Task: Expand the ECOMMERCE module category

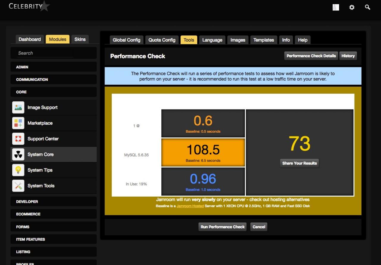Action: (x=54, y=214)
